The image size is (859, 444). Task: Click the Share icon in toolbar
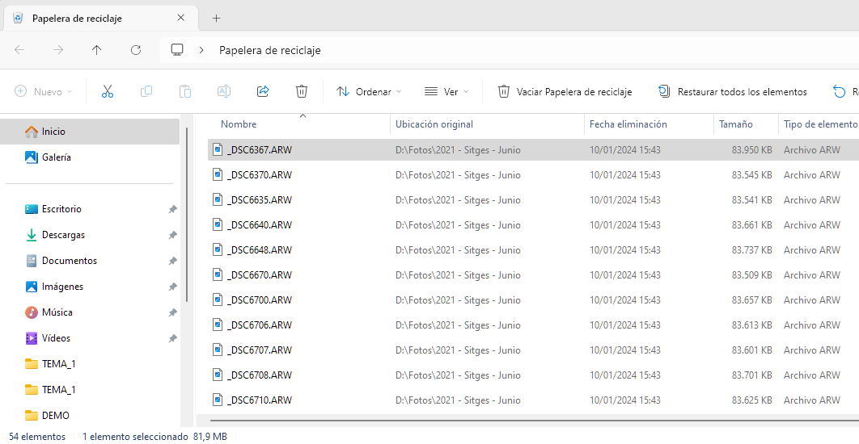point(263,92)
